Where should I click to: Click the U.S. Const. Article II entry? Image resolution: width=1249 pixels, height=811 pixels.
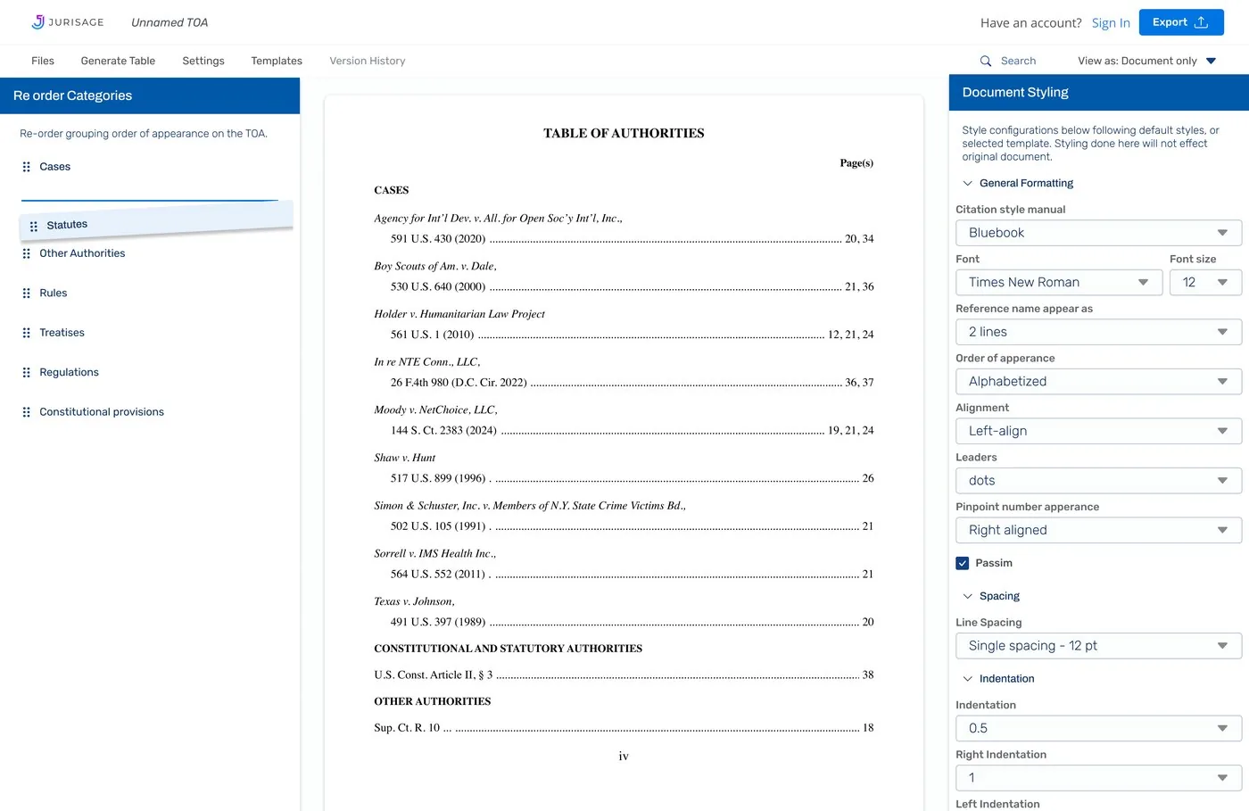(x=624, y=675)
